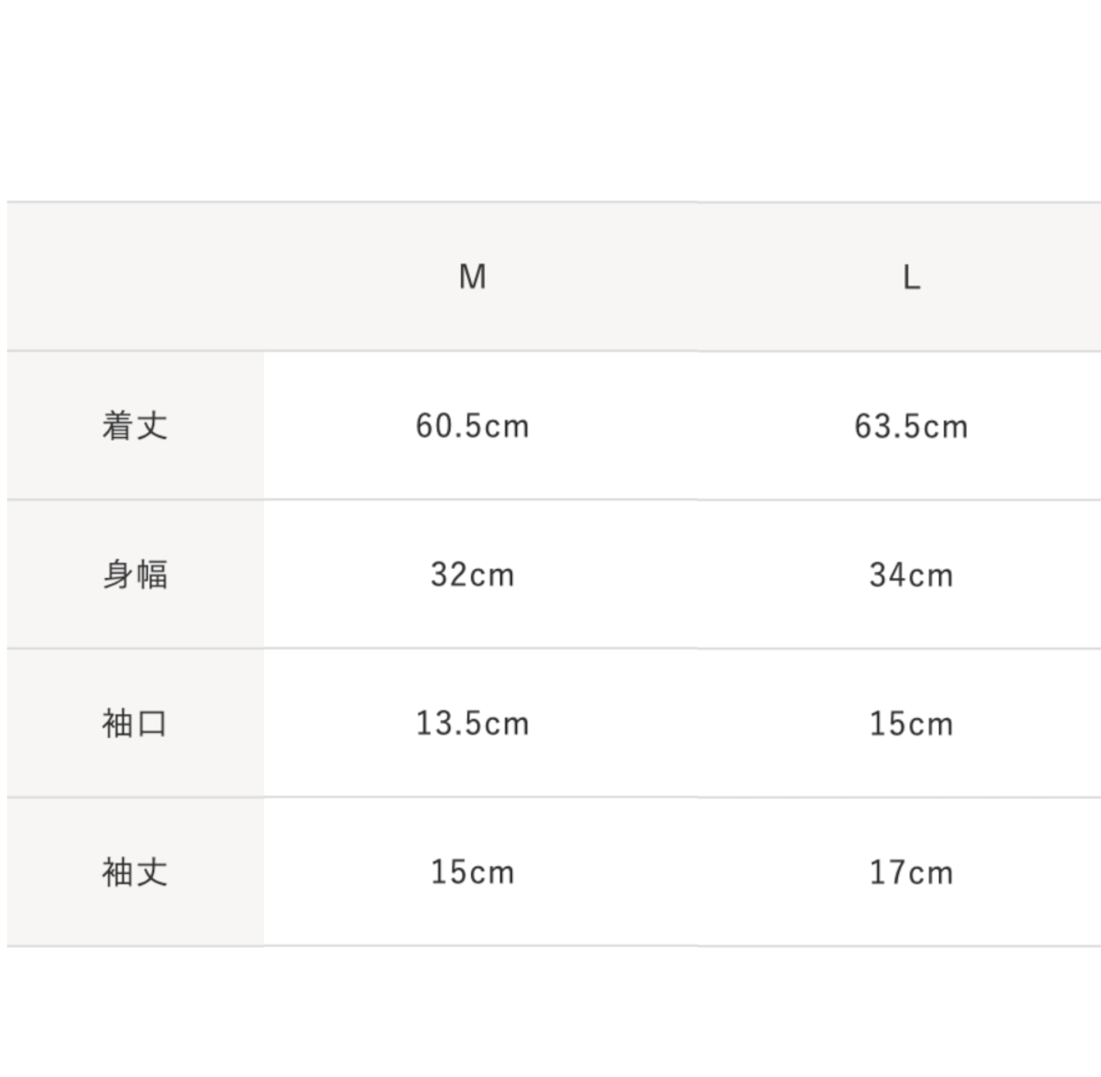Click the 34cm body width value
The width and height of the screenshot is (1101, 1077).
[x=911, y=575]
